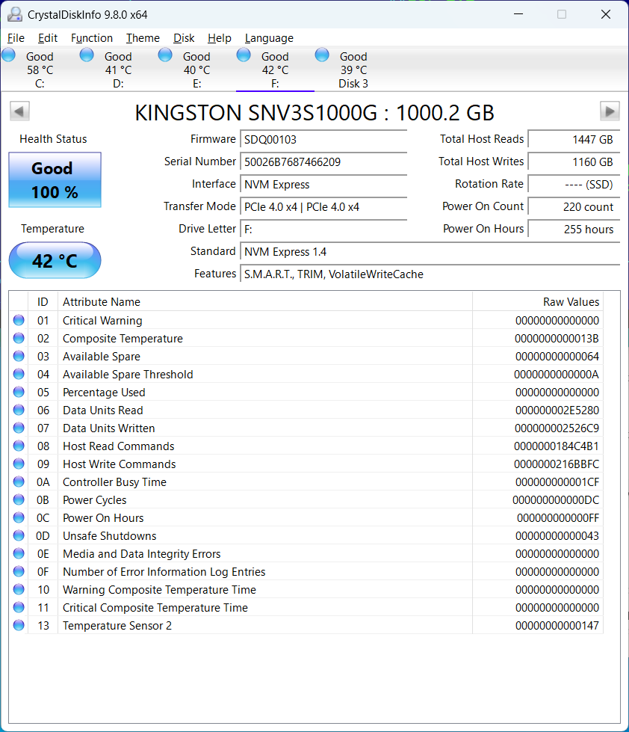
Task: Click the ID column header
Action: [43, 301]
